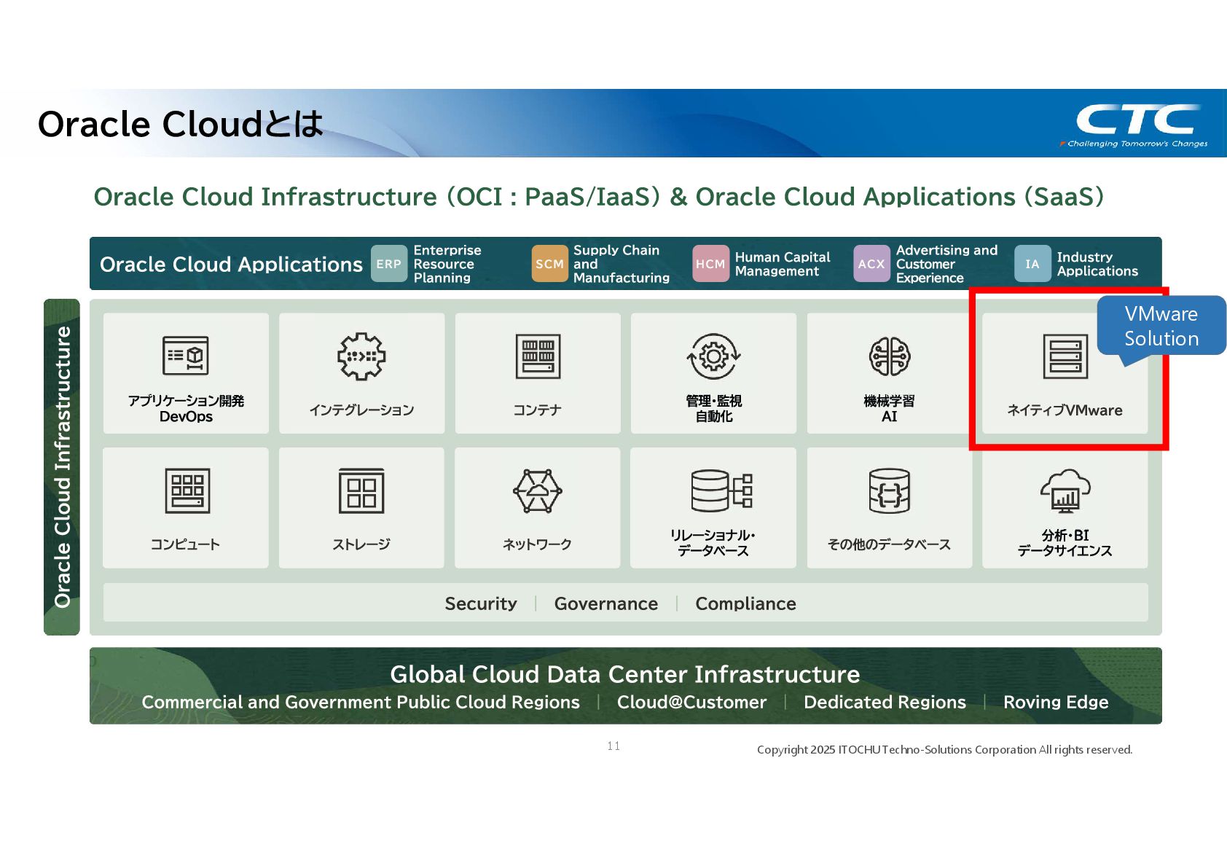Click the Oracle Cloud Applications heading
Viewport: 1227px width, 868px height.
coord(231,264)
